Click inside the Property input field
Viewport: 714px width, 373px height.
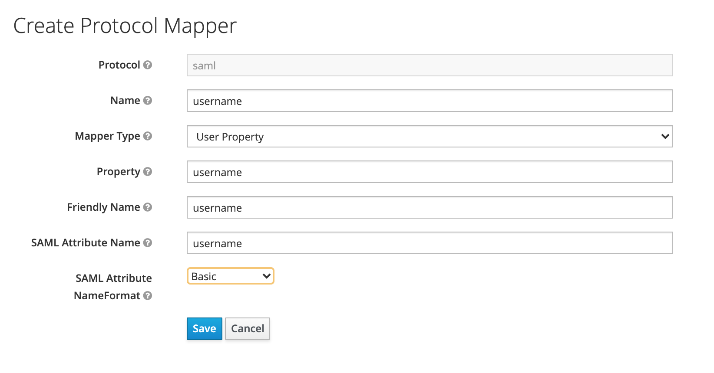pyautogui.click(x=430, y=172)
